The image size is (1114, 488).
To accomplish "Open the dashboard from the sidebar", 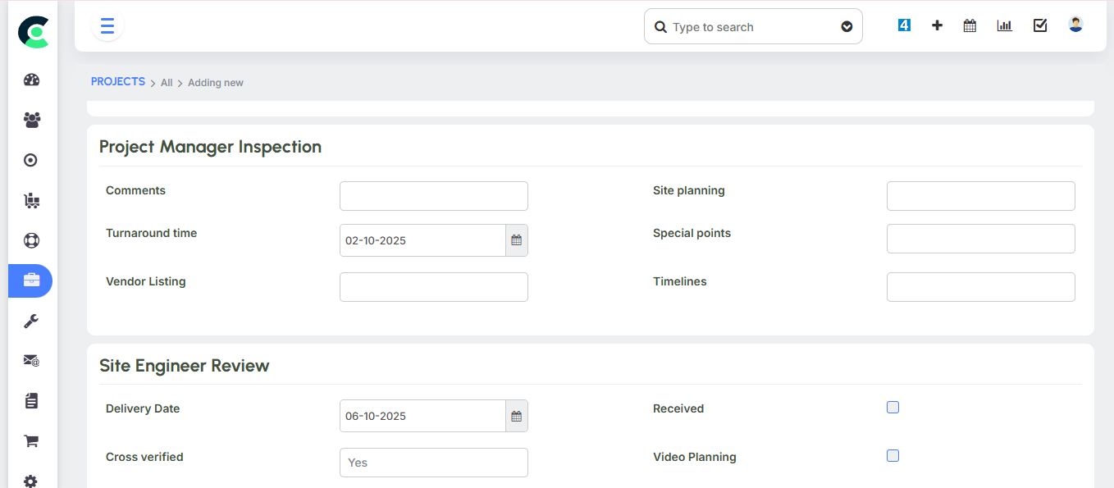I will coord(30,80).
